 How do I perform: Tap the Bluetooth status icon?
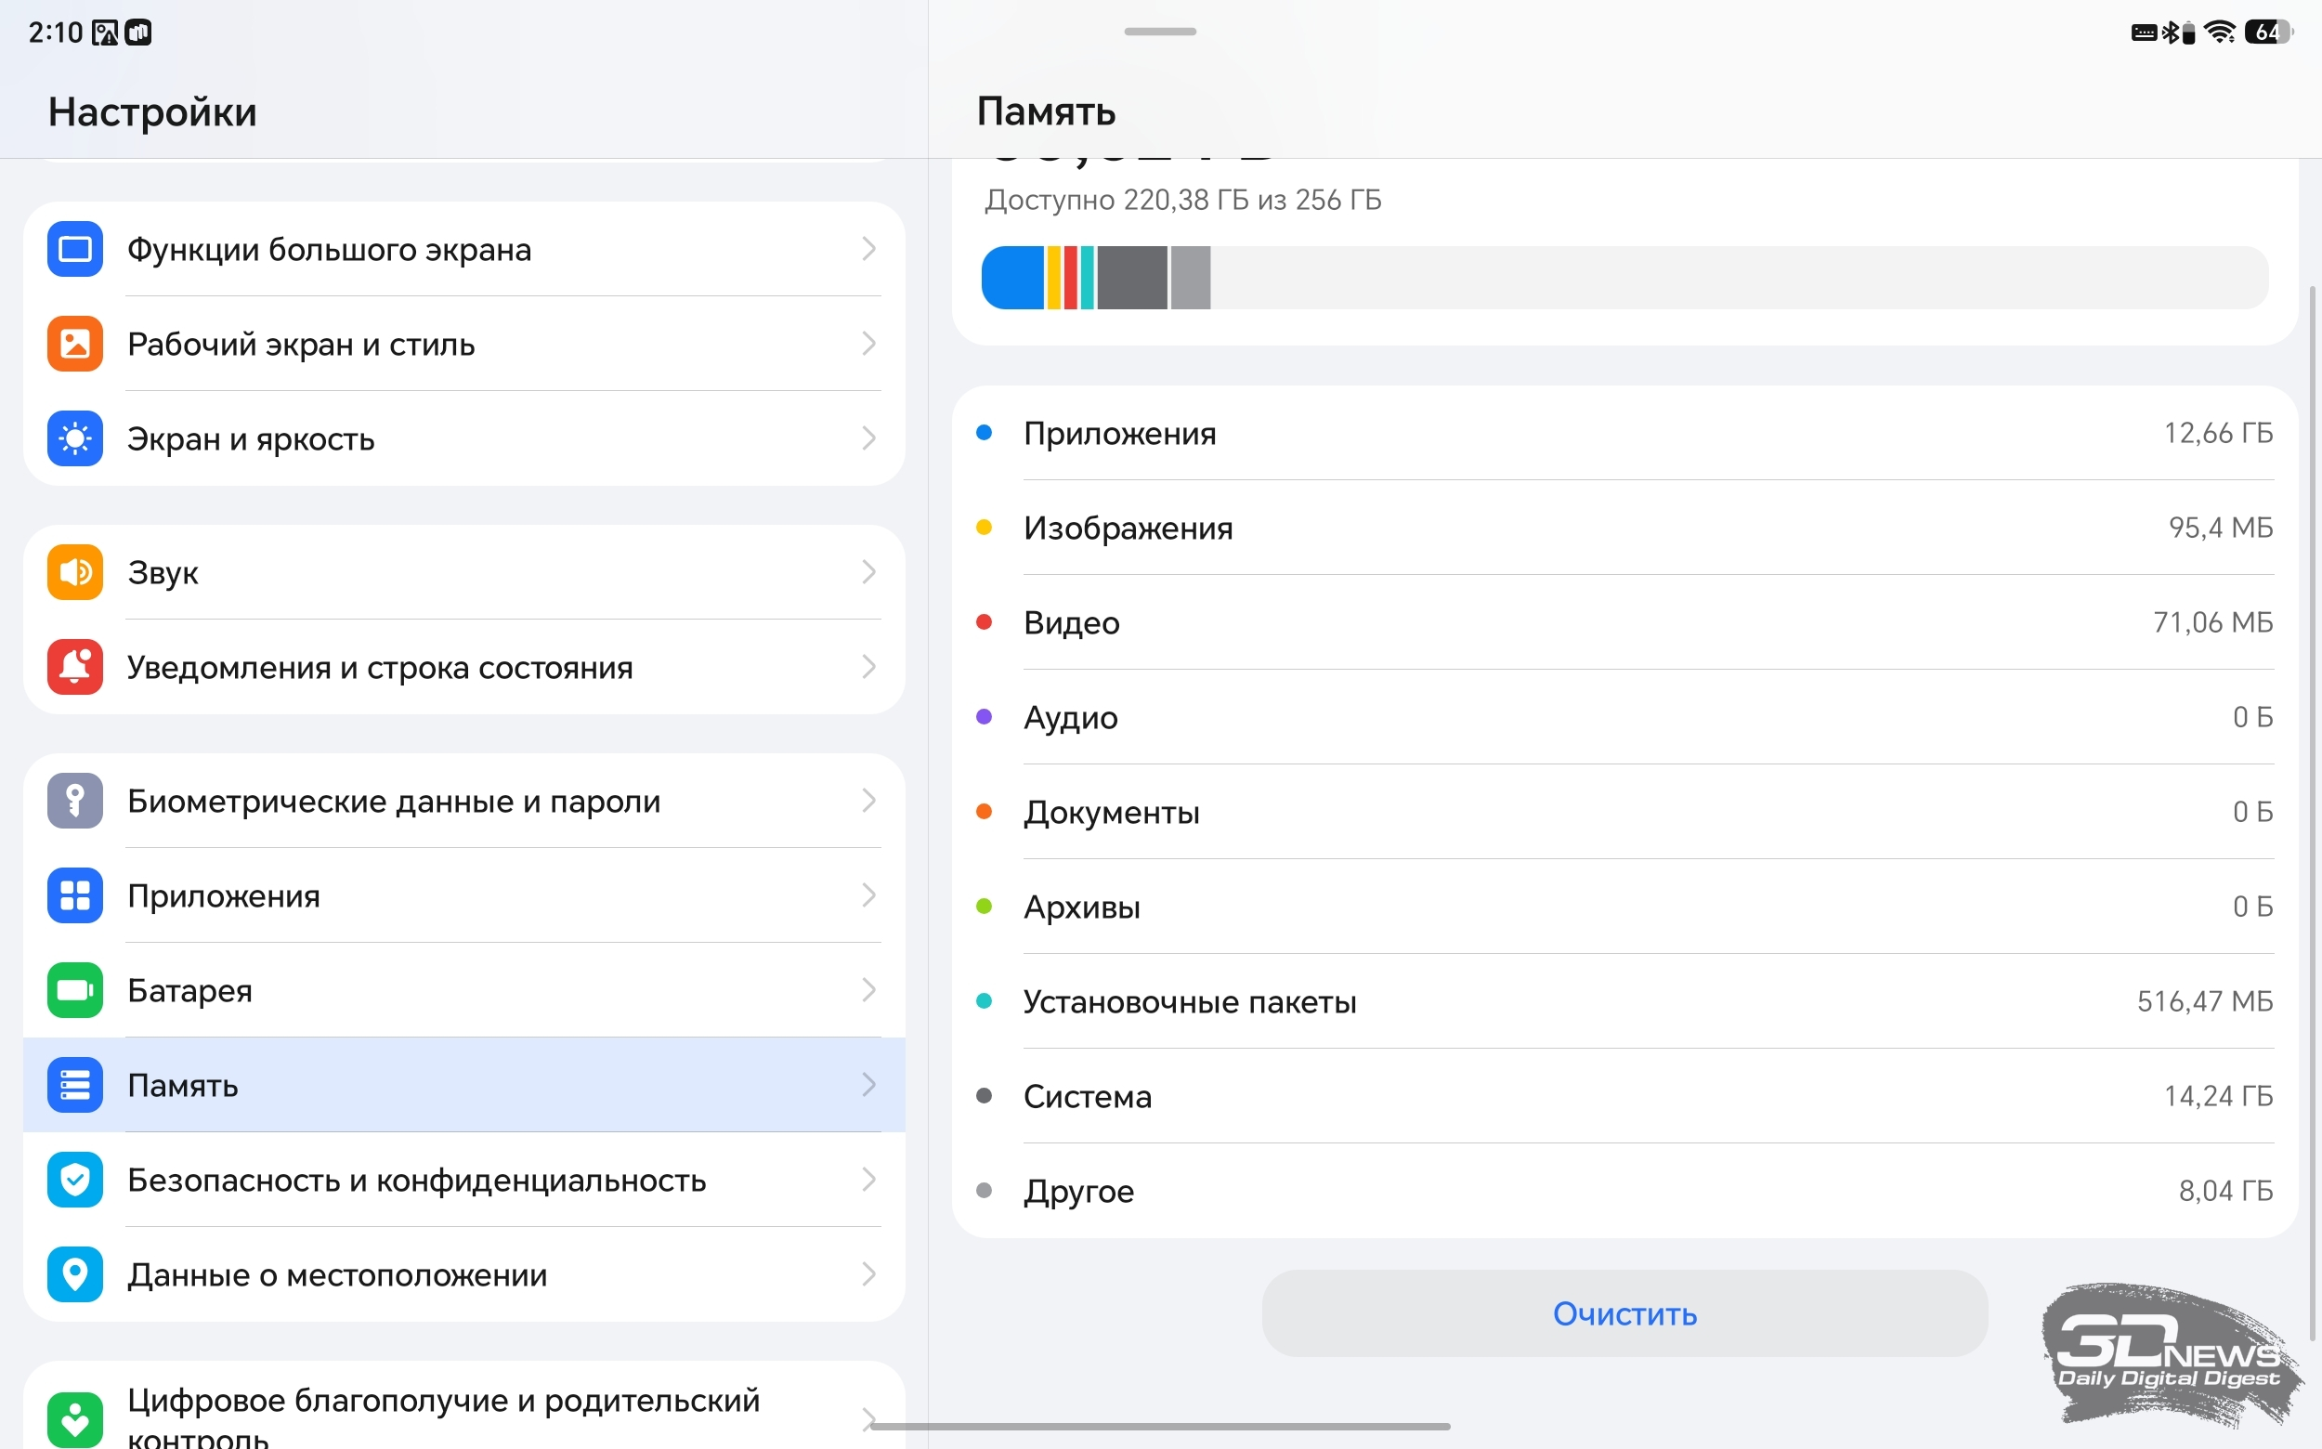(2171, 33)
